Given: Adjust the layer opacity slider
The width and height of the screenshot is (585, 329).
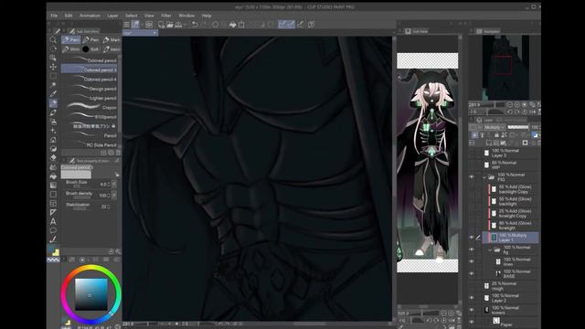Looking at the screenshot, I should pyautogui.click(x=518, y=128).
